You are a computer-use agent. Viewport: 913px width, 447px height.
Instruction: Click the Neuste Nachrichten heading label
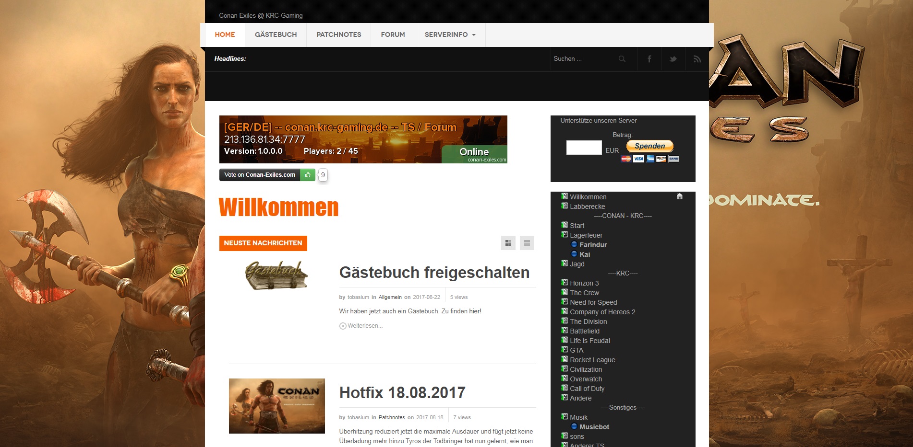tap(263, 243)
